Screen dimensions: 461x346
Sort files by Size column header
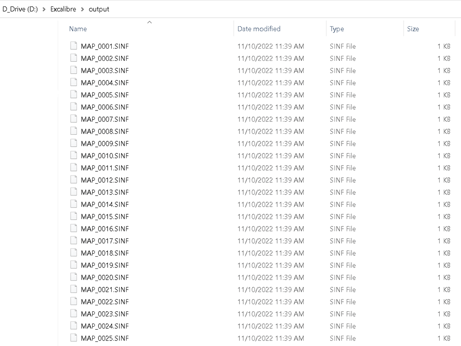coord(413,29)
